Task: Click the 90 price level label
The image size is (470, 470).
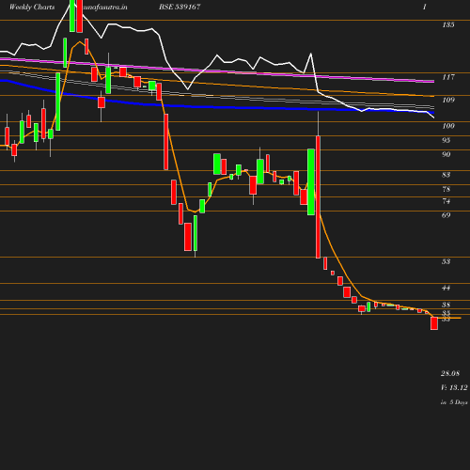Action: (x=446, y=154)
